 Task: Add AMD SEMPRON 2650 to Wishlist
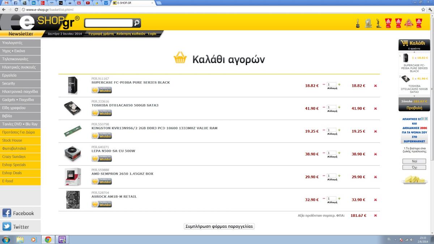pos(102,181)
